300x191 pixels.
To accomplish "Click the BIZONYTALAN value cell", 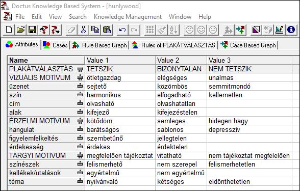I will pos(181,69).
